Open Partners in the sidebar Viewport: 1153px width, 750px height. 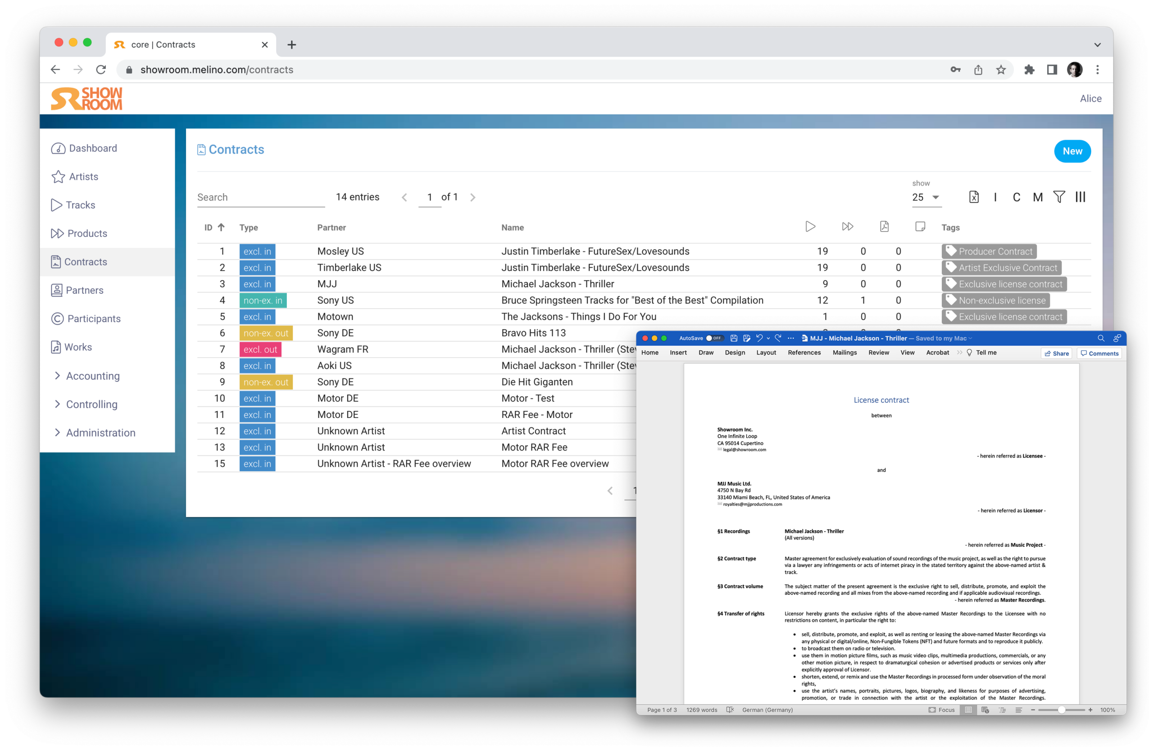pos(84,290)
